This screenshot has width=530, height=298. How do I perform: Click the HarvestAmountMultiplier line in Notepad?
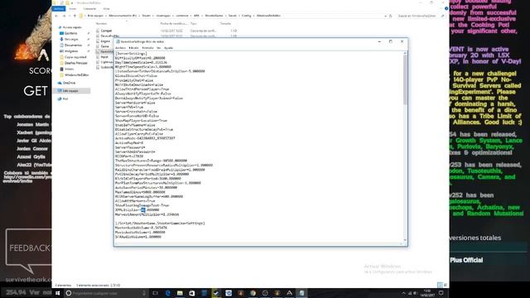pyautogui.click(x=147, y=214)
